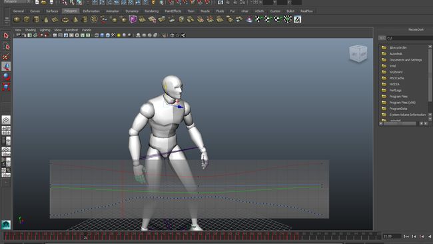Click the Maya home icon at bottom left
The height and width of the screenshot is (244, 433).
click(x=6, y=225)
